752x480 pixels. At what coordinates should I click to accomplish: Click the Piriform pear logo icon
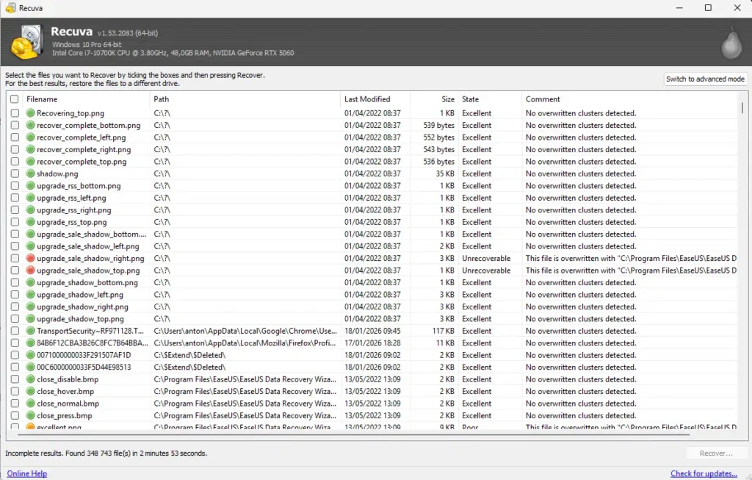click(x=731, y=44)
